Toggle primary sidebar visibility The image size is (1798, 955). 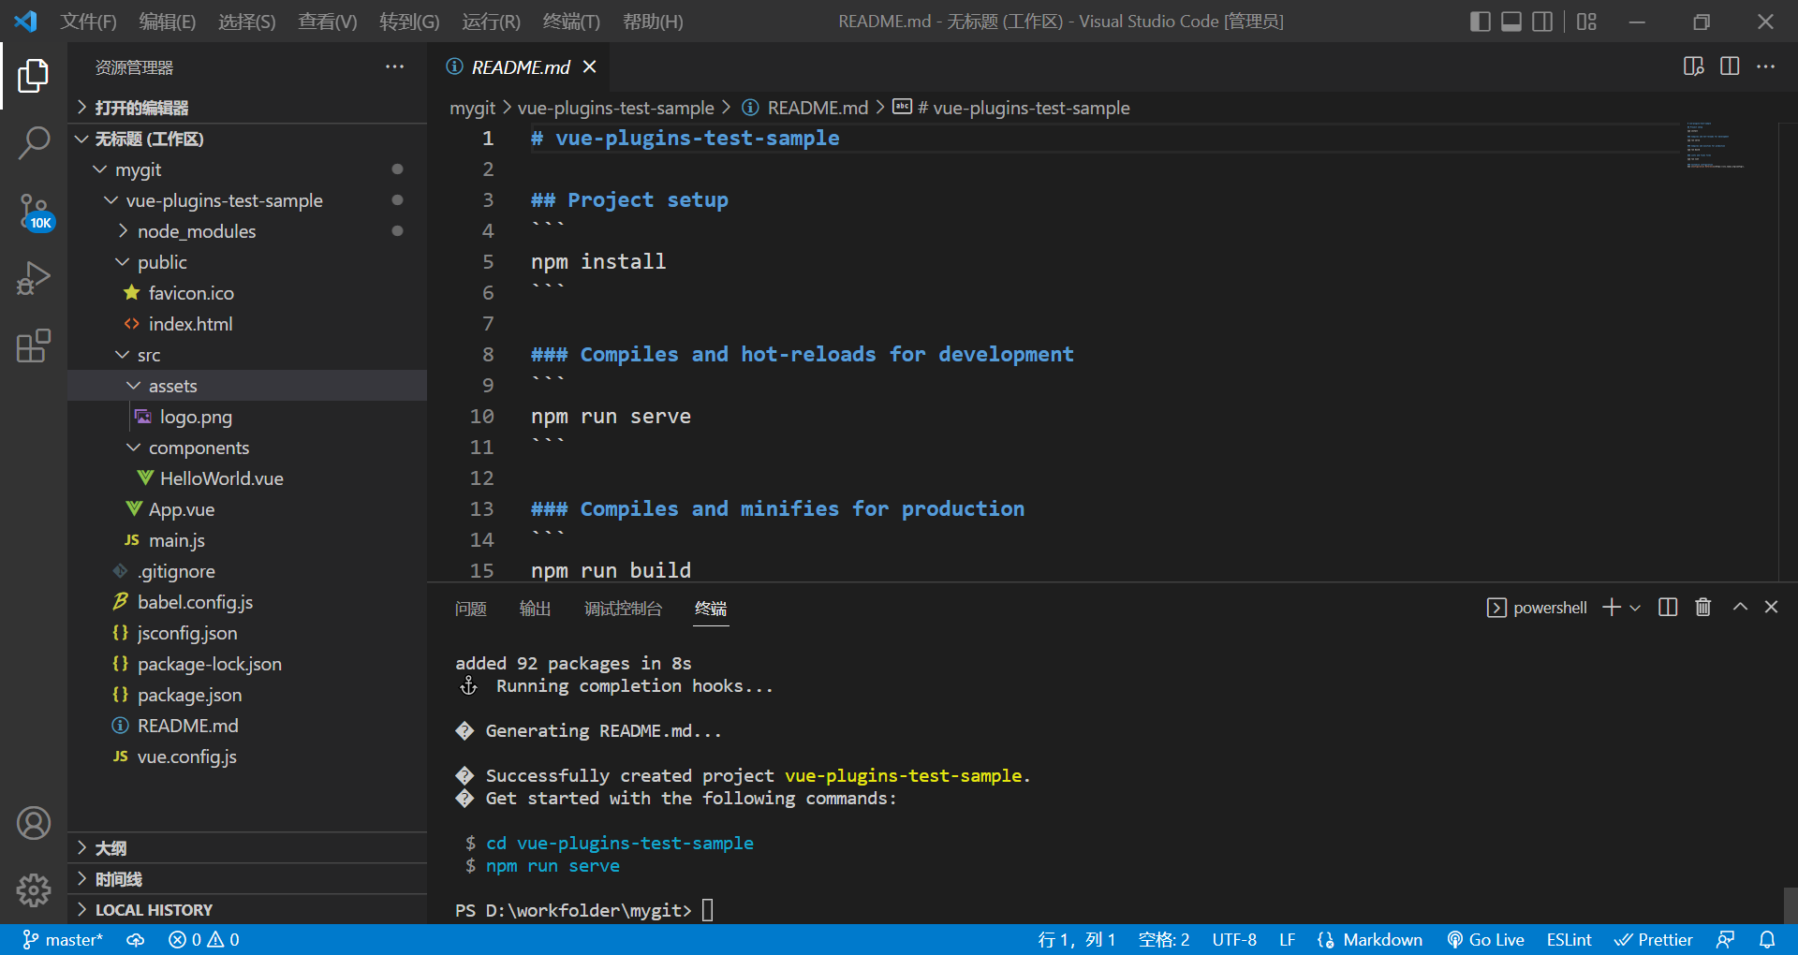[x=1480, y=21]
